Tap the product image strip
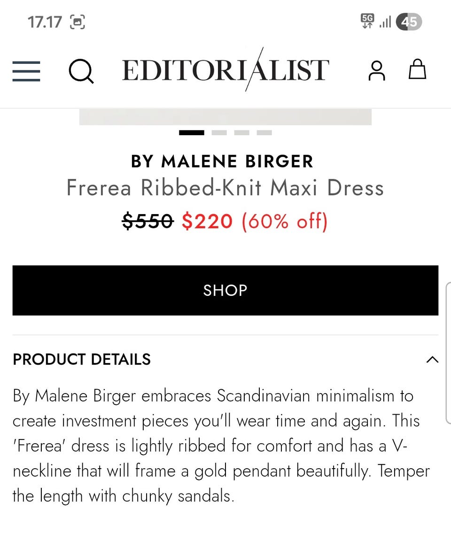This screenshot has width=451, height=540. (x=225, y=117)
